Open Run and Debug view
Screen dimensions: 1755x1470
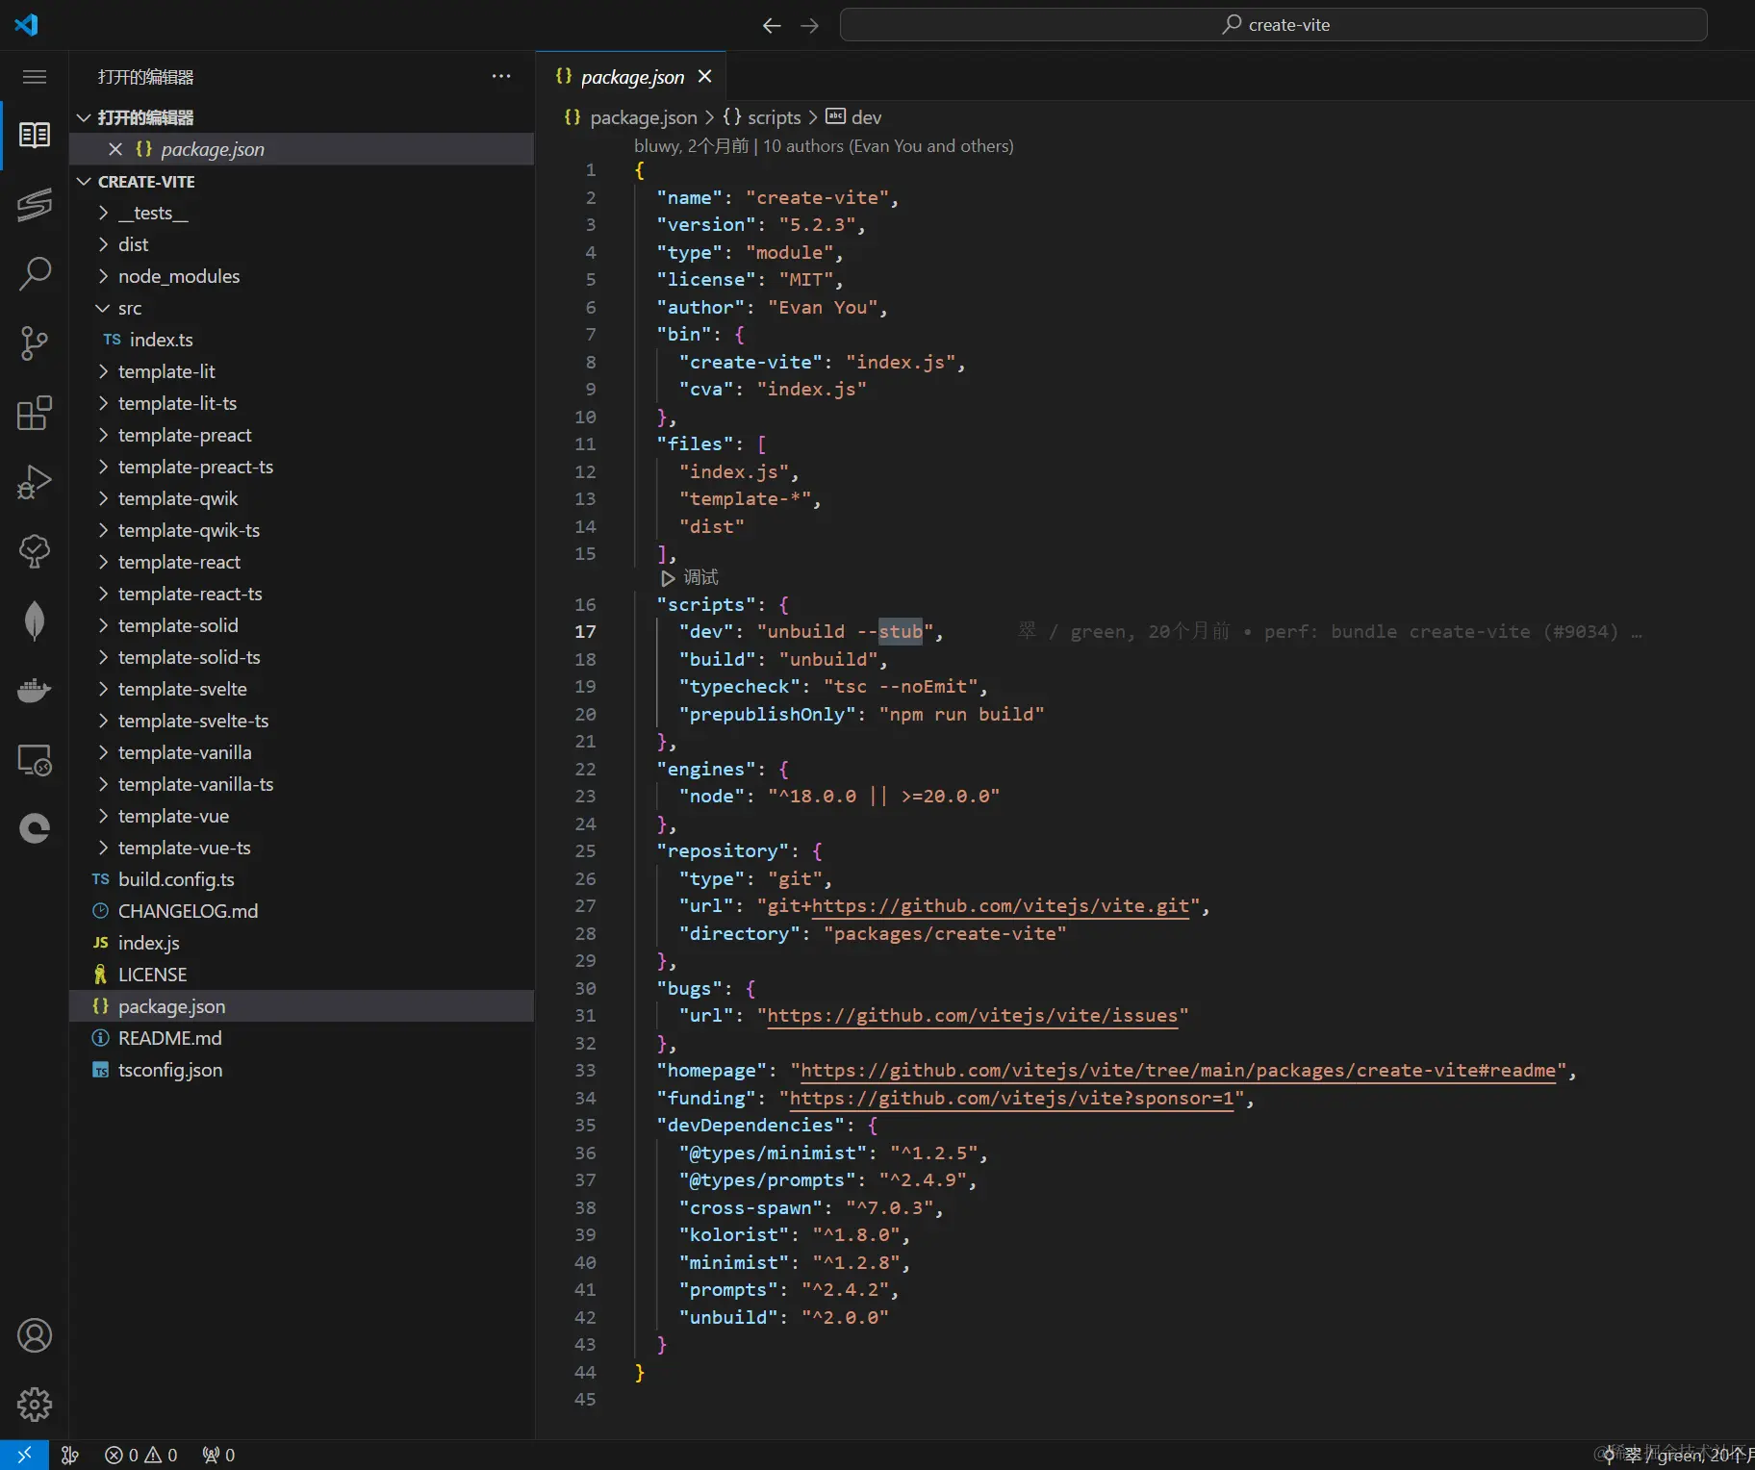pos(35,482)
